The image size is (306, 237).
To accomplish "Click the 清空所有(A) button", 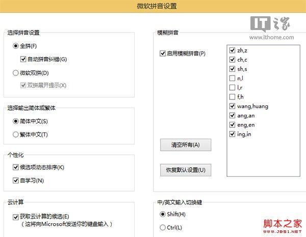I will (x=186, y=145).
